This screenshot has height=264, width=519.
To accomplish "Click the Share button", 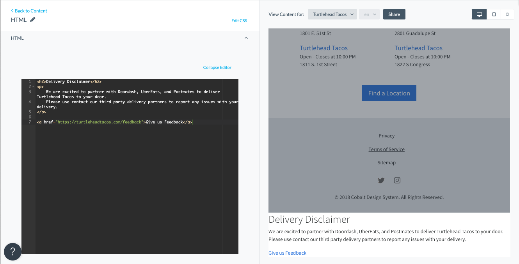I will pyautogui.click(x=394, y=14).
